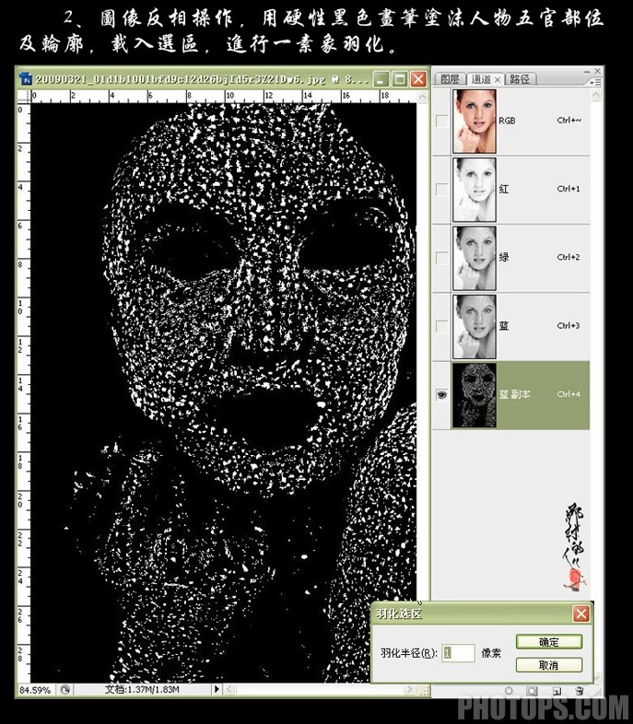Click Ctrl+2 shortcut text
633x724 pixels.
click(x=569, y=257)
